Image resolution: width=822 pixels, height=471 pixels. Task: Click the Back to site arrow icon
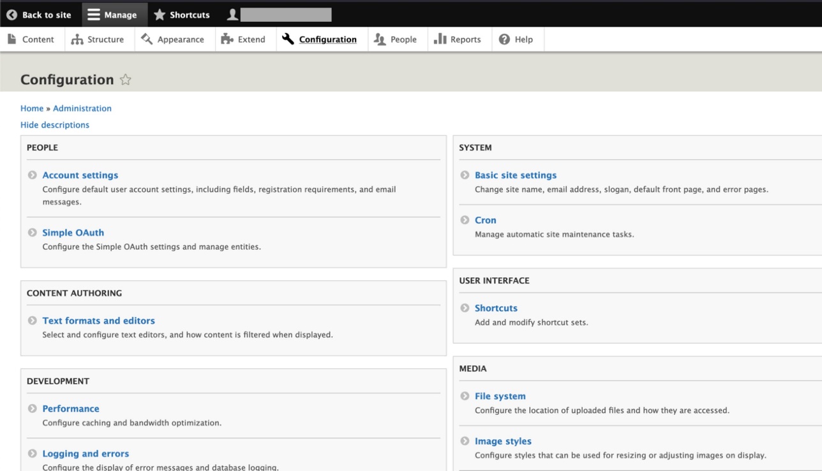(11, 15)
